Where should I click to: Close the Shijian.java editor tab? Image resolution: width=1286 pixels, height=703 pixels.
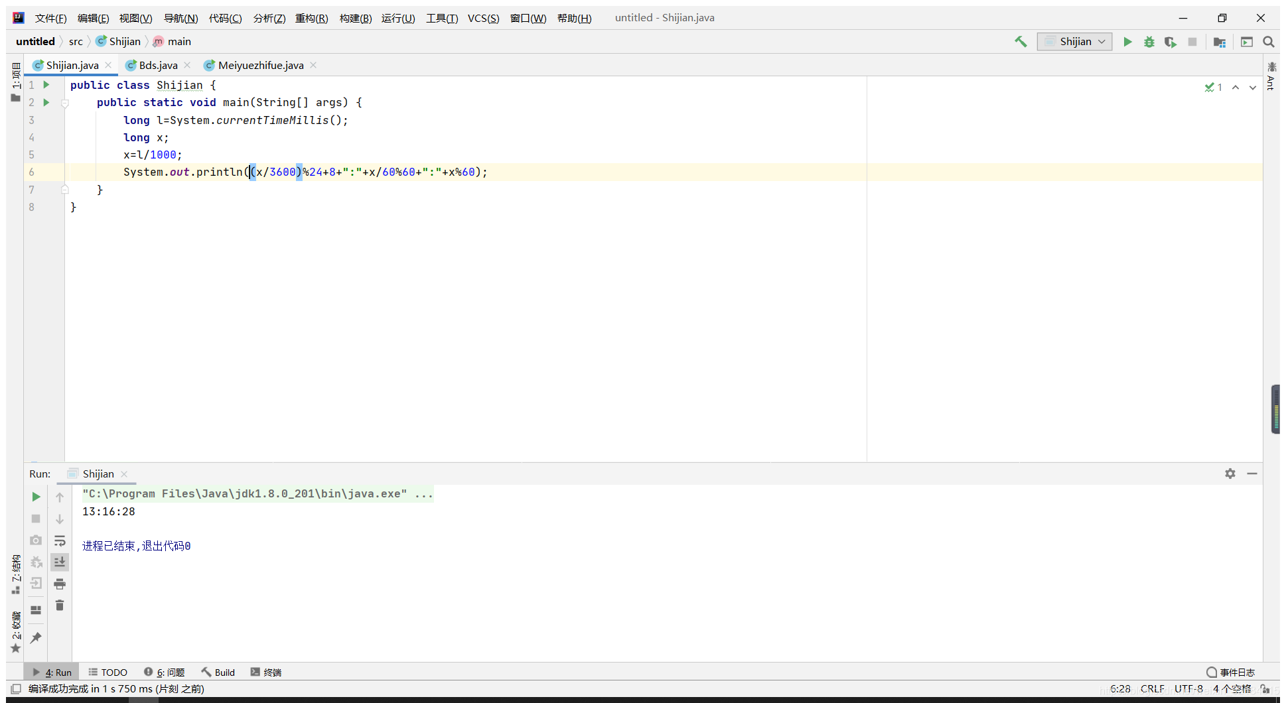pyautogui.click(x=108, y=65)
